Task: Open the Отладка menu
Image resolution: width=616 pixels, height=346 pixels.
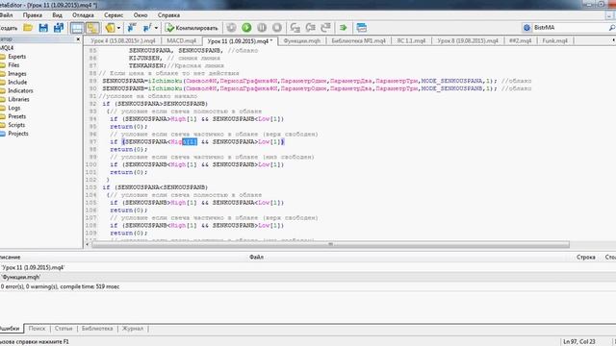Action: click(83, 15)
